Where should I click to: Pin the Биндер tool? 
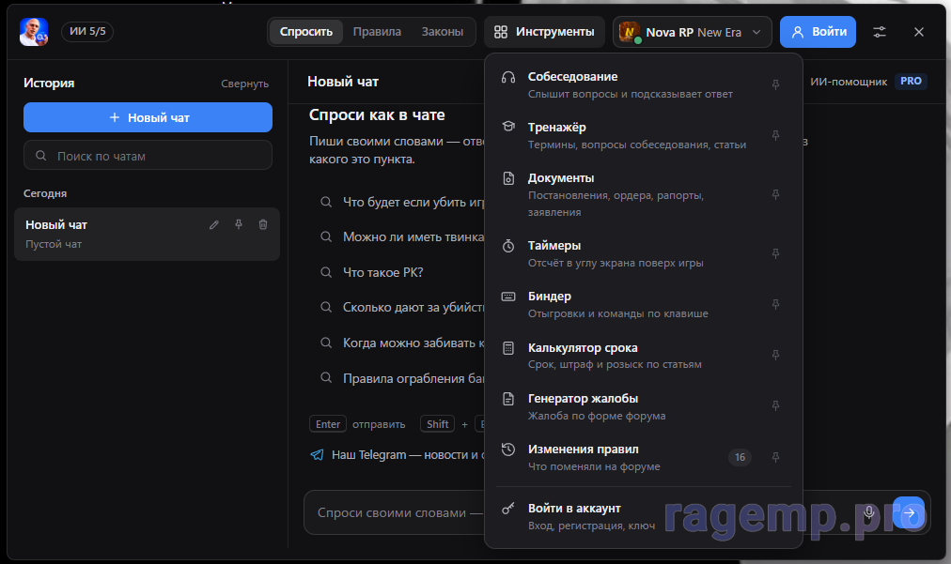click(775, 305)
